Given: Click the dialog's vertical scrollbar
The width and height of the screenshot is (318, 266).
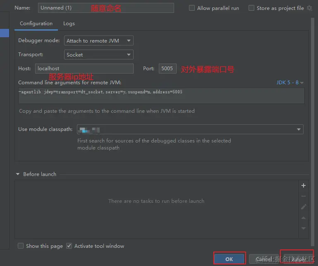Looking at the screenshot, I should [312, 132].
